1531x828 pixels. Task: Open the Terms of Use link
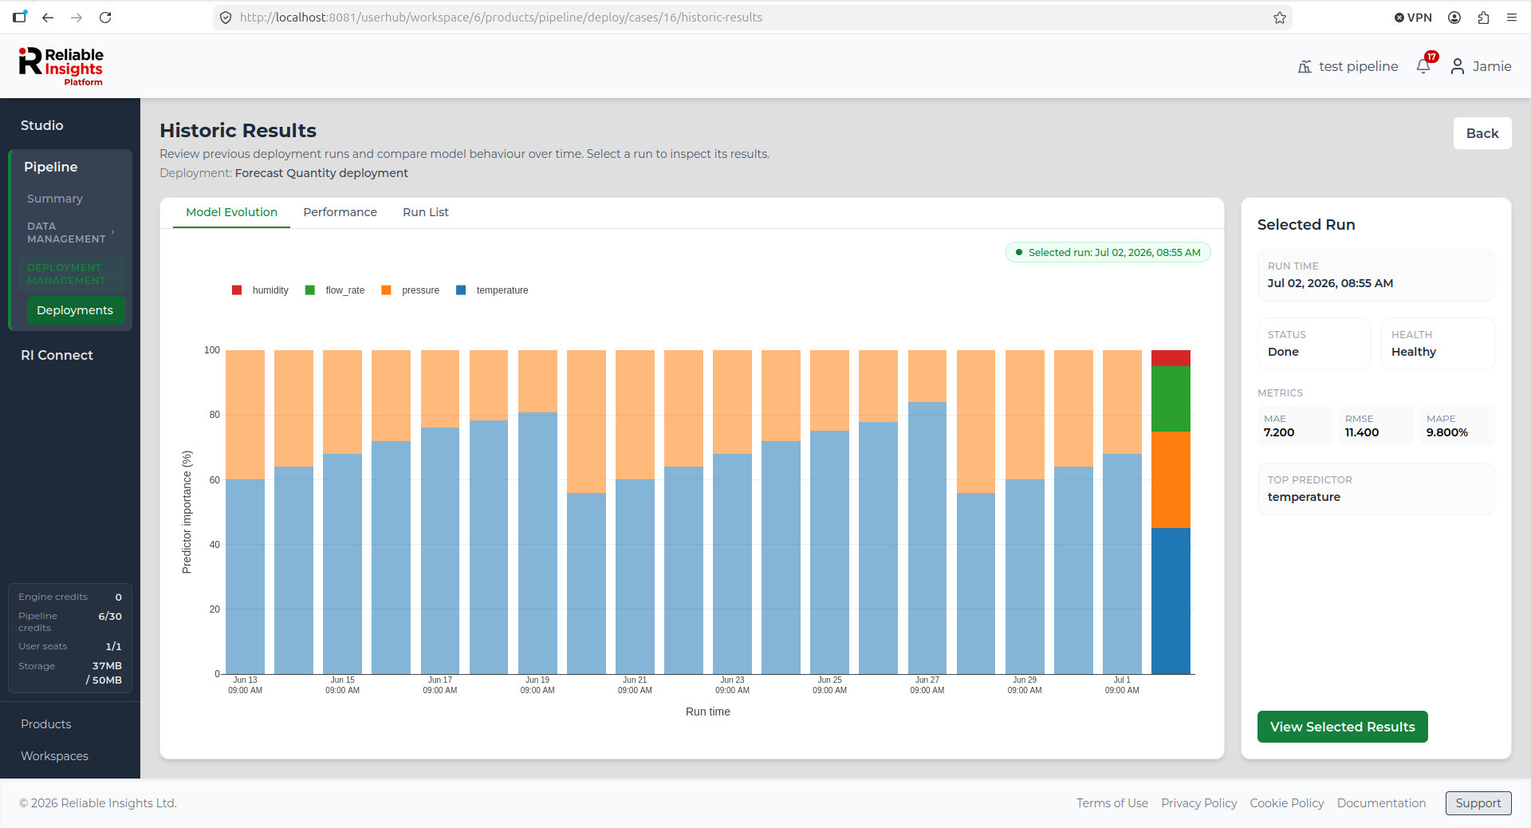tap(1112, 803)
